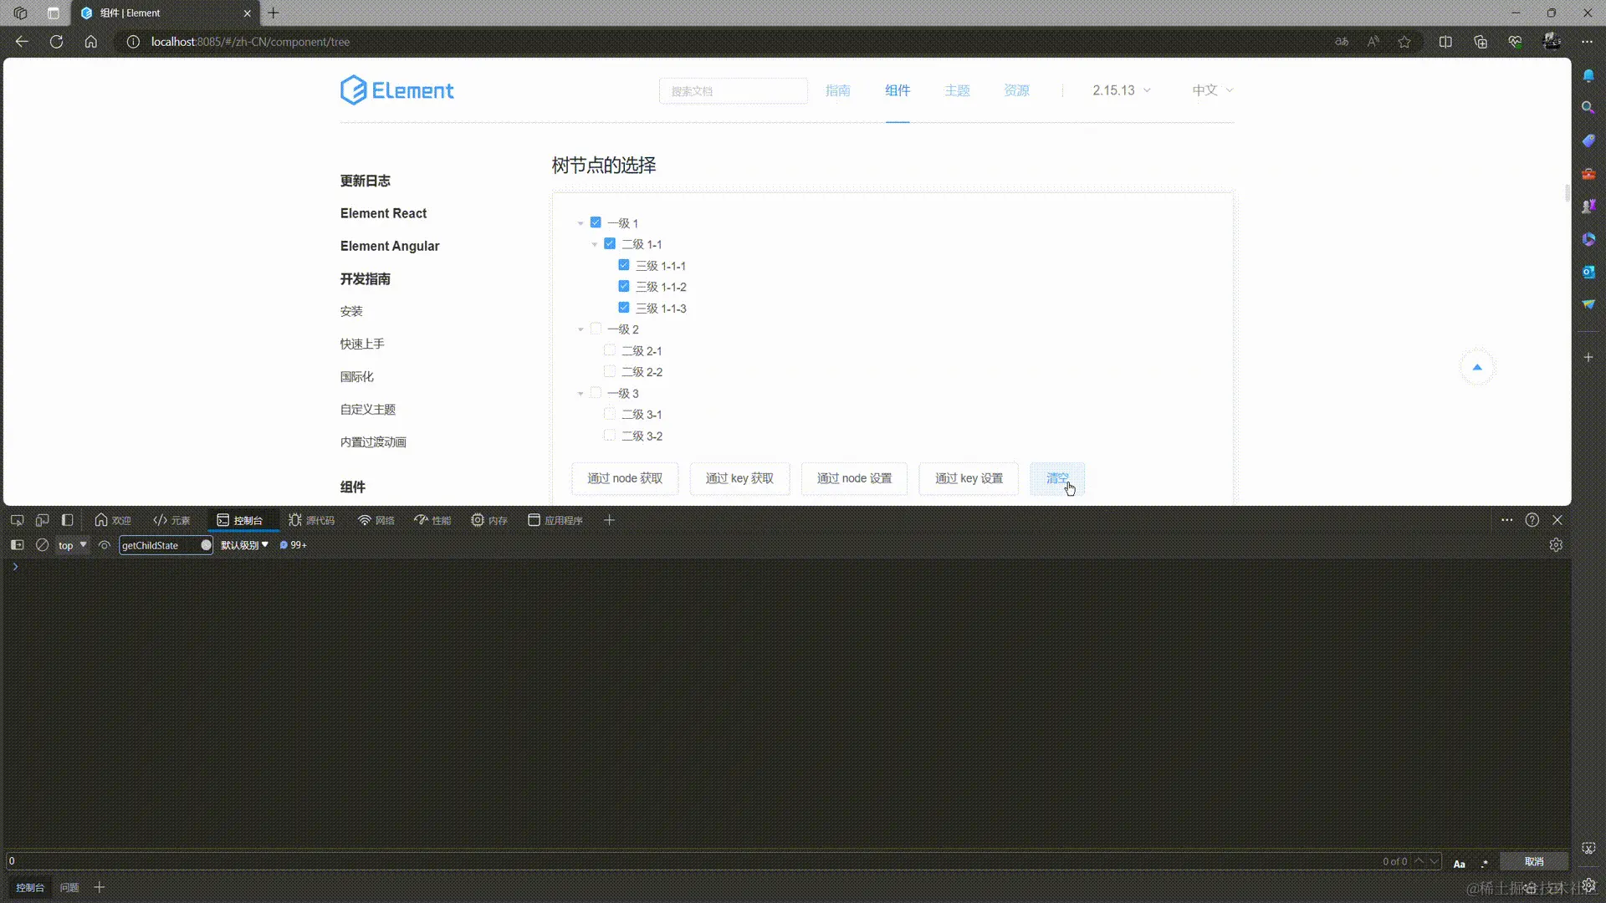Open the 源代码 (Sources) panel in DevTools
This screenshot has width=1606, height=903.
pos(311,519)
